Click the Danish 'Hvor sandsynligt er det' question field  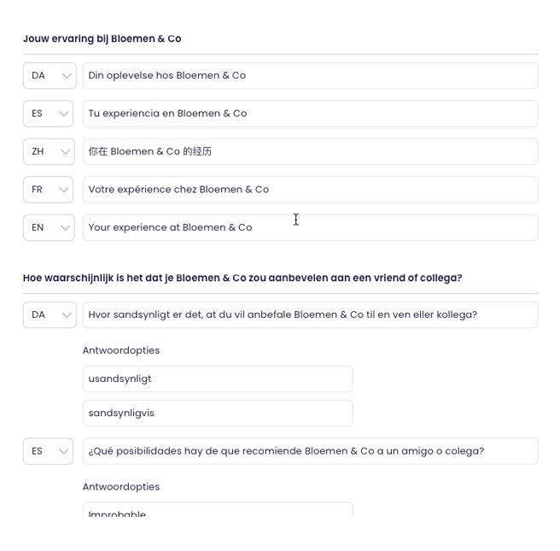coord(310,314)
